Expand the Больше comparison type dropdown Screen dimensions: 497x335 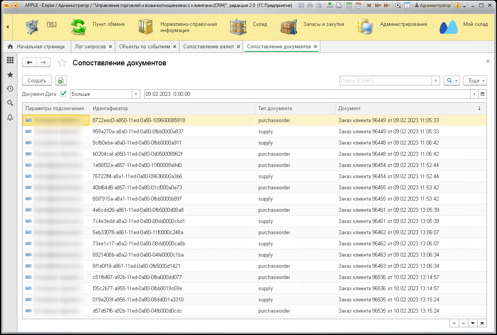pyautogui.click(x=136, y=94)
